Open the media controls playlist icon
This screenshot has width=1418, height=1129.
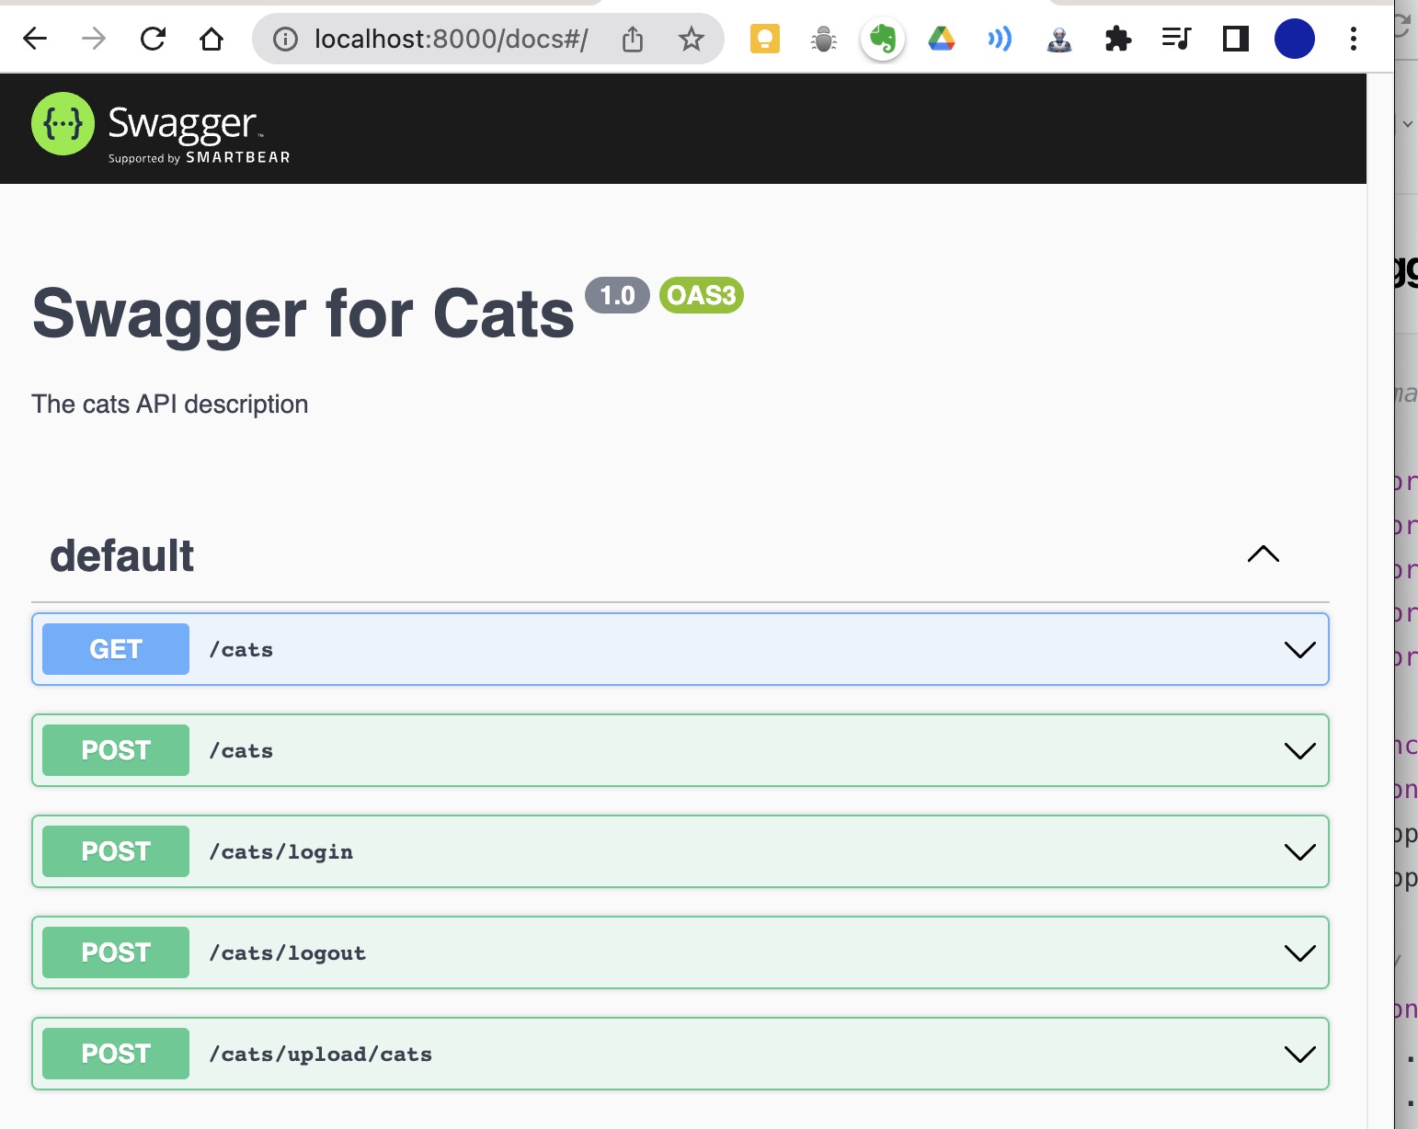1177,39
